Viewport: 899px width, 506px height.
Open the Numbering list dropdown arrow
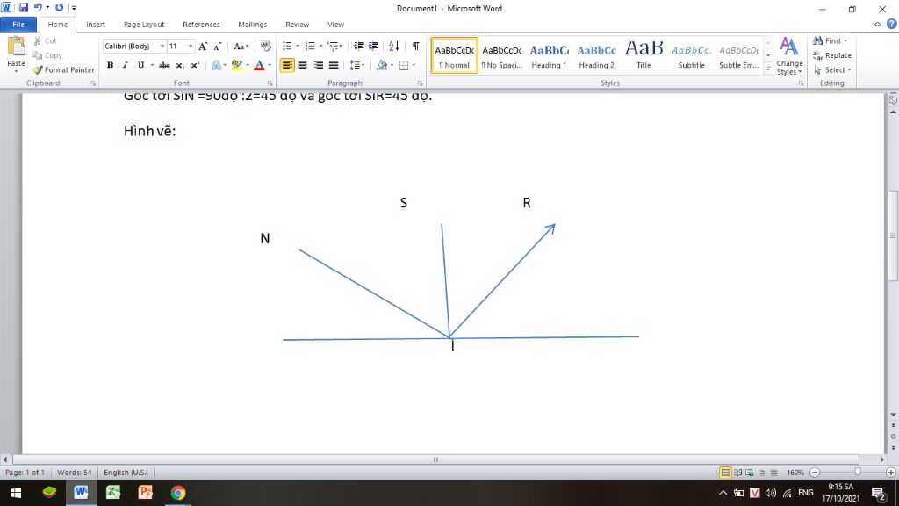coord(320,46)
